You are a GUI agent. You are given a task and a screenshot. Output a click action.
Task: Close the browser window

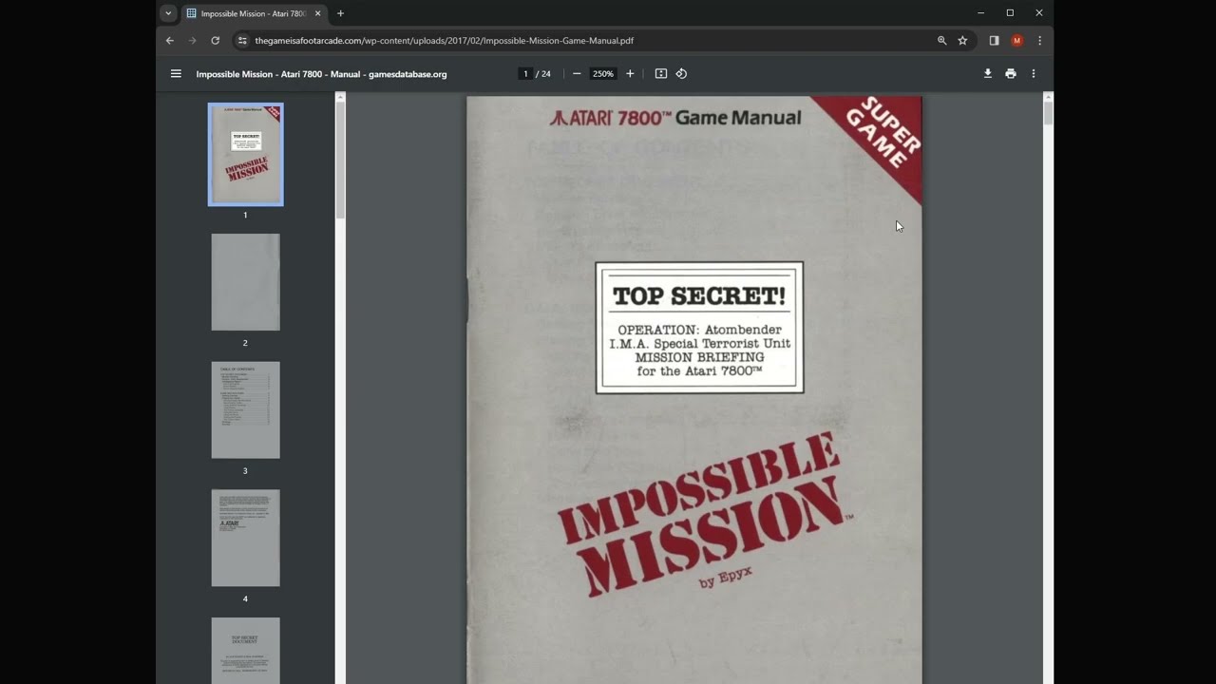coord(1039,13)
